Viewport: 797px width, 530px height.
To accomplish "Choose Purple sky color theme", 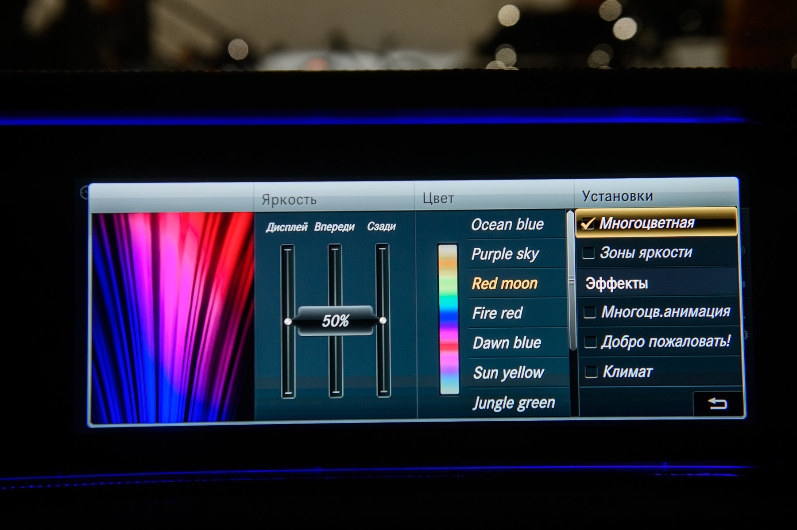I will click(505, 254).
